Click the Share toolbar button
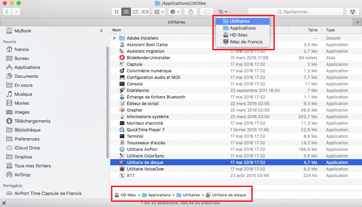Screen dimensions: 362x207 tap(191, 12)
